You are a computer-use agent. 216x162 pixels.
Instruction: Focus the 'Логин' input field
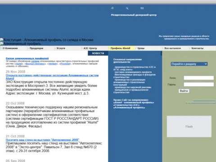(199, 78)
